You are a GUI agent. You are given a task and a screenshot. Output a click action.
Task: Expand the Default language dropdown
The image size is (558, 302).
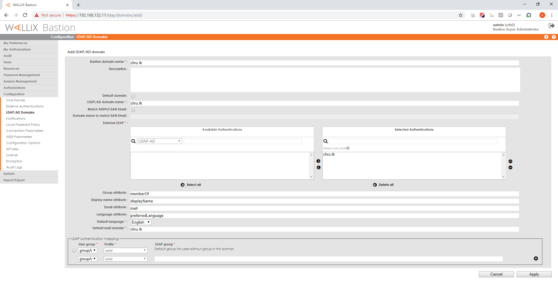tap(141, 222)
